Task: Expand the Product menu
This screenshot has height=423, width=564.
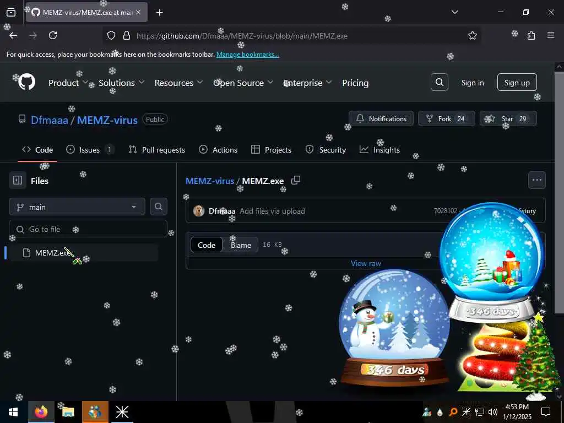Action: [x=68, y=83]
